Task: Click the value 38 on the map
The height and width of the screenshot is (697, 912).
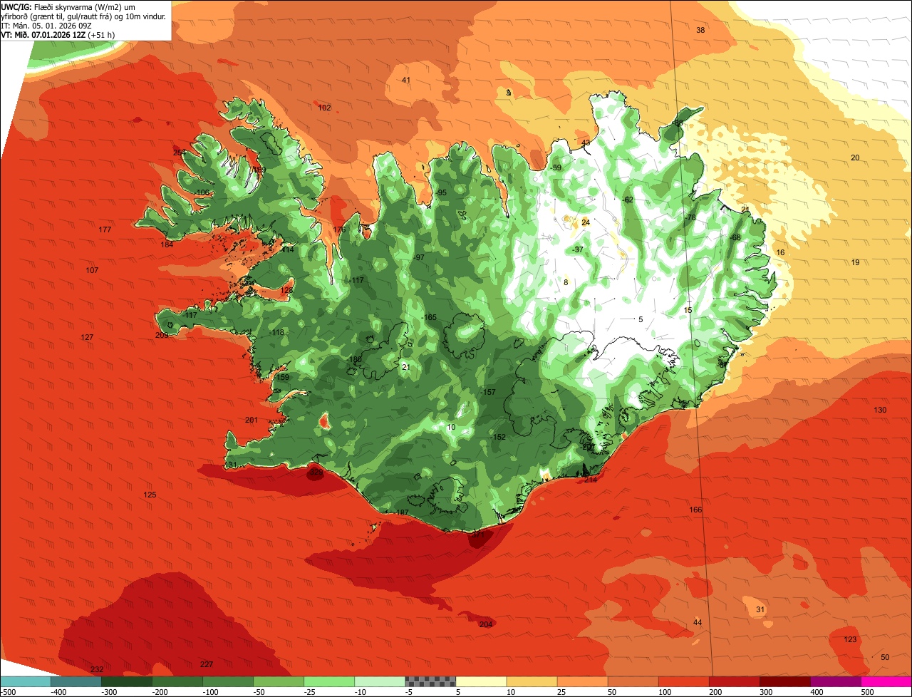Action: (x=700, y=30)
